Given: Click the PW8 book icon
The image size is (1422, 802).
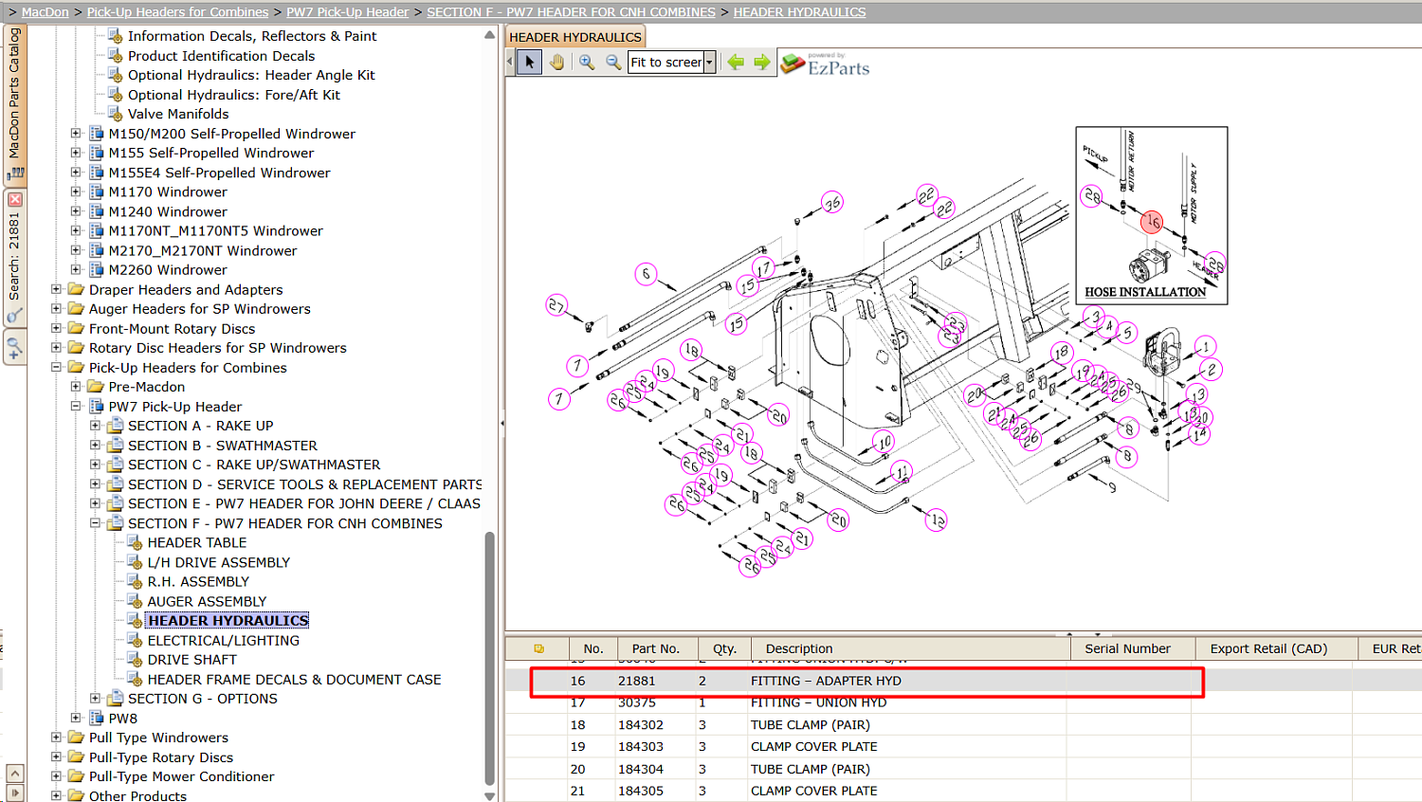Looking at the screenshot, I should tap(96, 718).
